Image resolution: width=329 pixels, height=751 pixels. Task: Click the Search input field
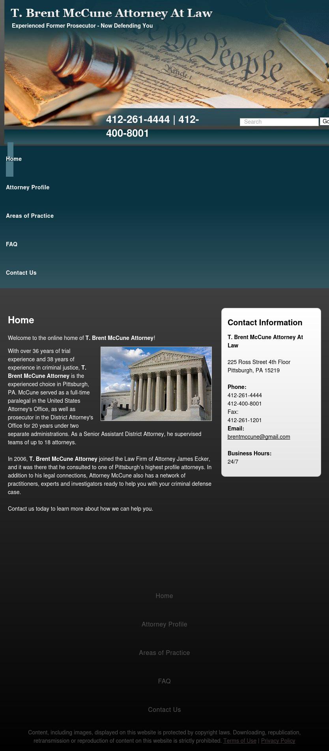[279, 122]
